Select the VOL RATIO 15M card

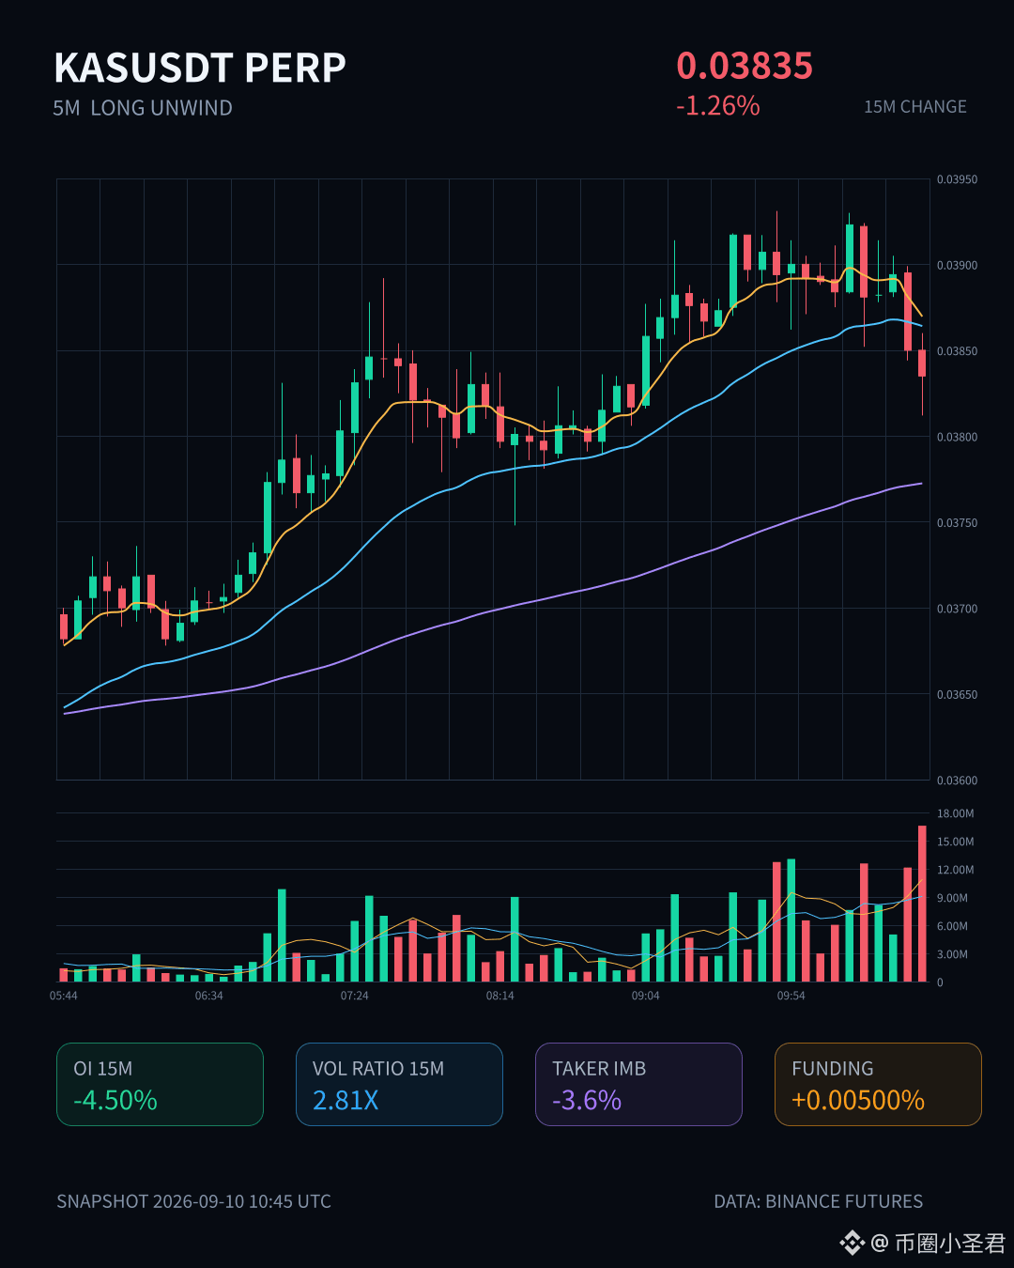(x=399, y=1084)
